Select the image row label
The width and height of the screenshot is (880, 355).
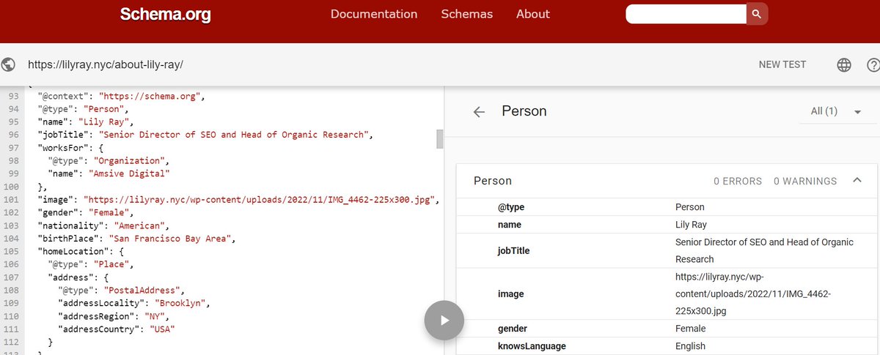(x=511, y=294)
